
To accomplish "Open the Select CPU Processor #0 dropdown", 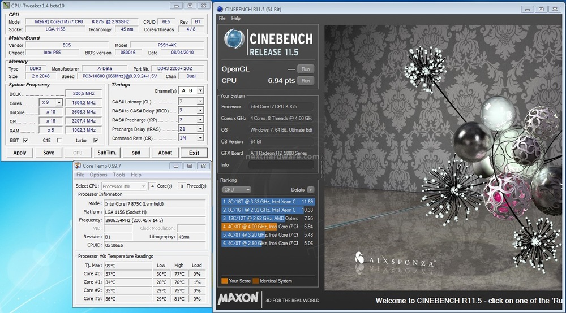I will pos(124,186).
